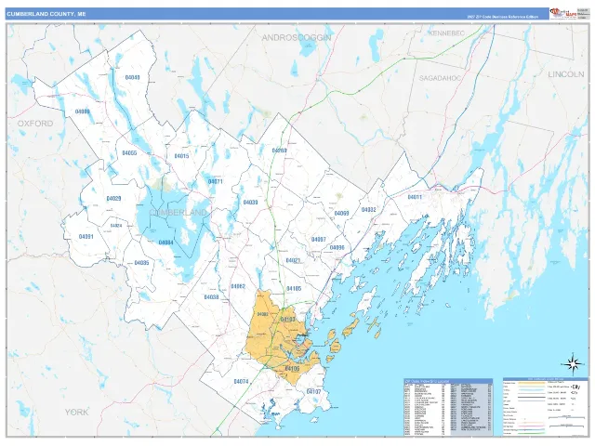595x446 pixels.
Task: Select the SAGADAHOC county label
Action: tap(440, 78)
